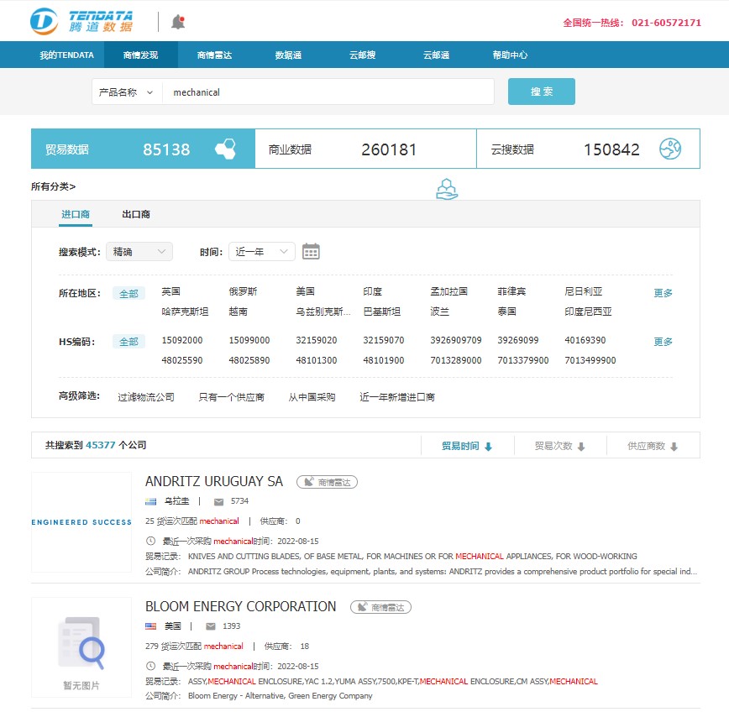The width and height of the screenshot is (729, 712).
Task: Filter by HS code 15092000
Action: pos(182,340)
